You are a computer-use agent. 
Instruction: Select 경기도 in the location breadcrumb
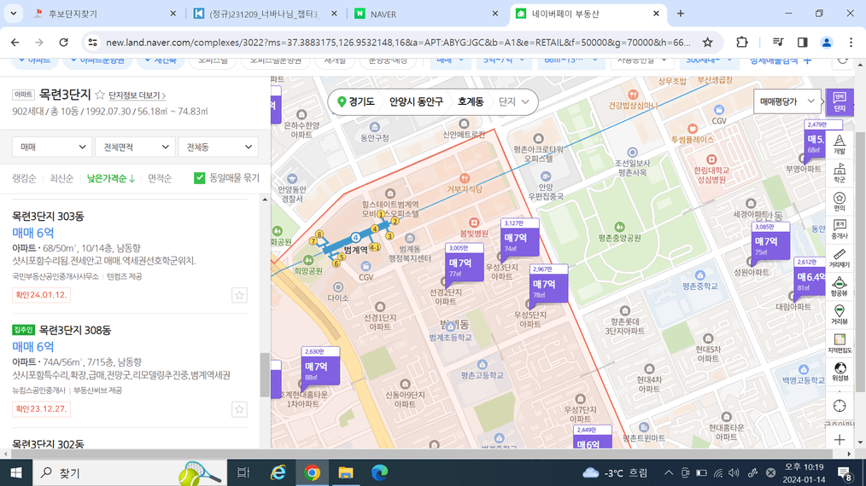(x=361, y=101)
